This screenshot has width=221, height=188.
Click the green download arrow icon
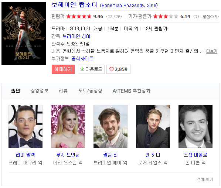(x=82, y=69)
